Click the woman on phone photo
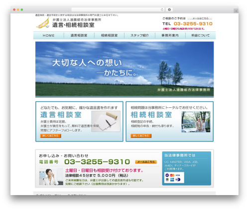The image size is (249, 210). point(51,177)
